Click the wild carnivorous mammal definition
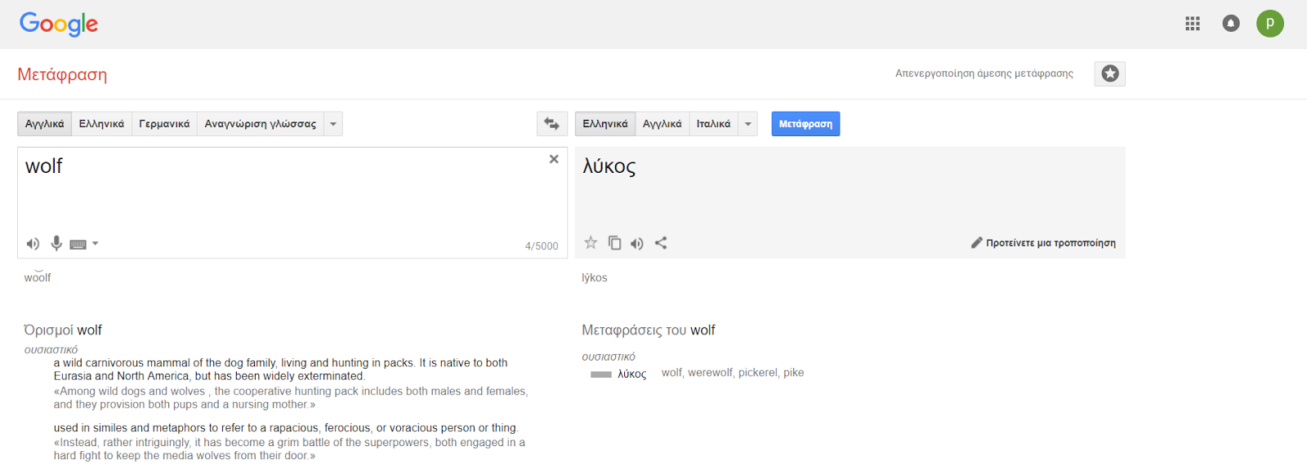 pyautogui.click(x=281, y=369)
